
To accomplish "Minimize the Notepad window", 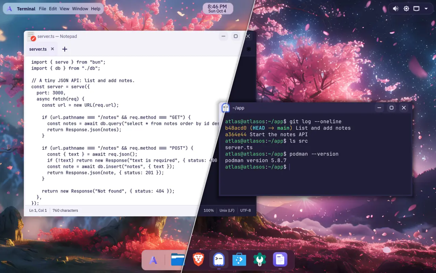I will [223, 37].
